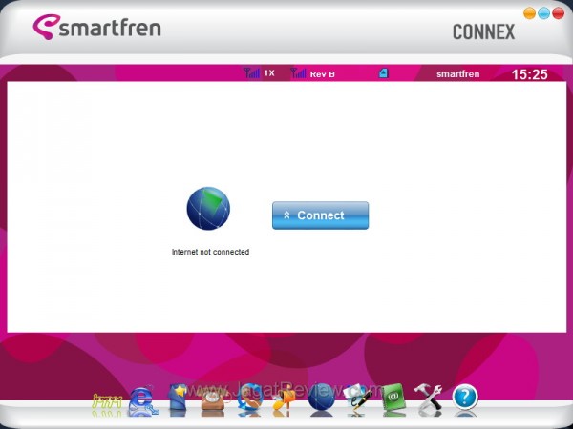
Task: Click the 1X signal strength indicator
Action: pos(259,73)
